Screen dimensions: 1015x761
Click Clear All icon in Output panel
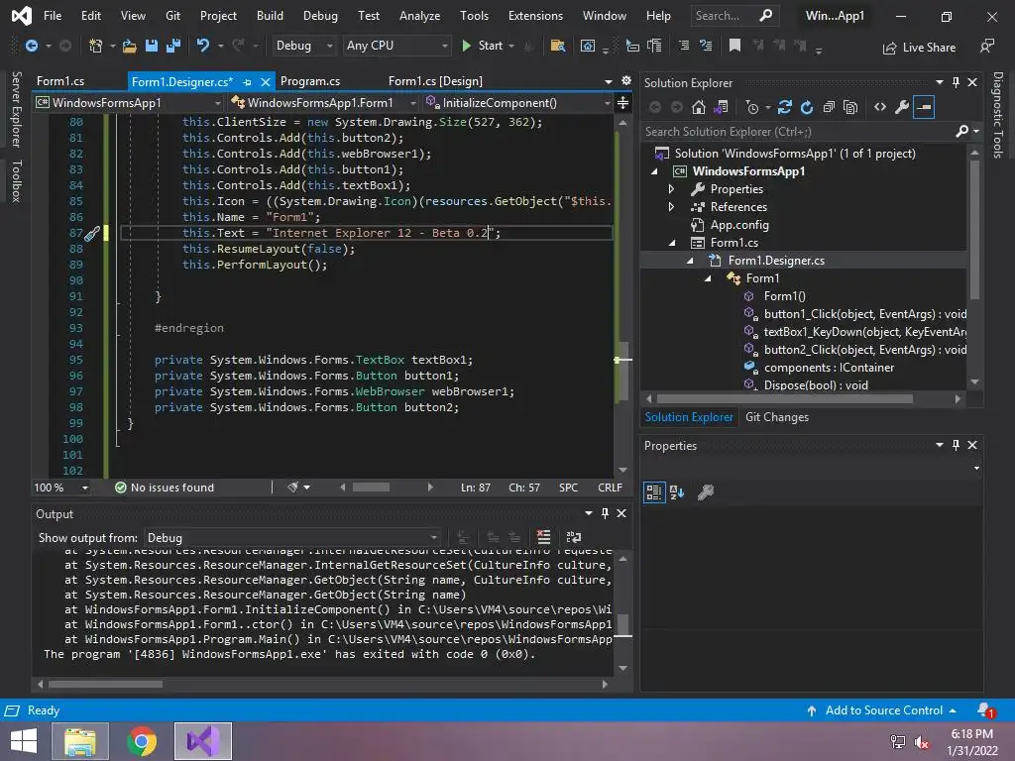coord(544,537)
